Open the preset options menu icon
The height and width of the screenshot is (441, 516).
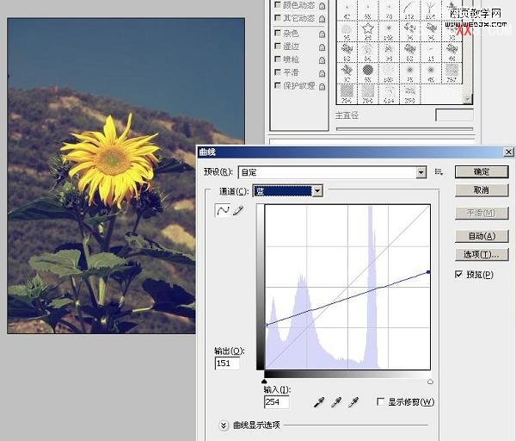[x=439, y=172]
